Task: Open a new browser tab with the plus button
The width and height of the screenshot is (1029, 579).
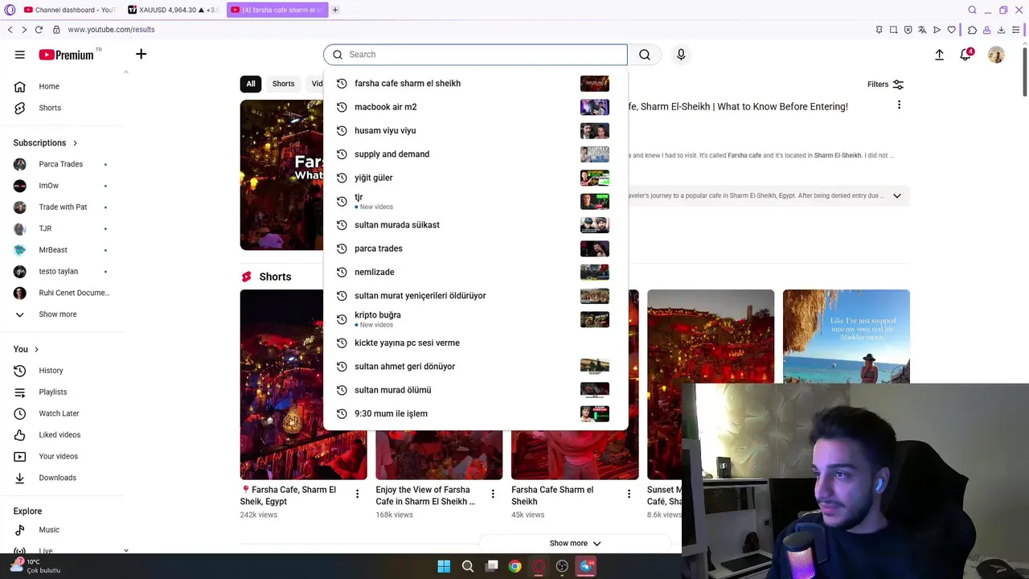Action: tap(335, 10)
